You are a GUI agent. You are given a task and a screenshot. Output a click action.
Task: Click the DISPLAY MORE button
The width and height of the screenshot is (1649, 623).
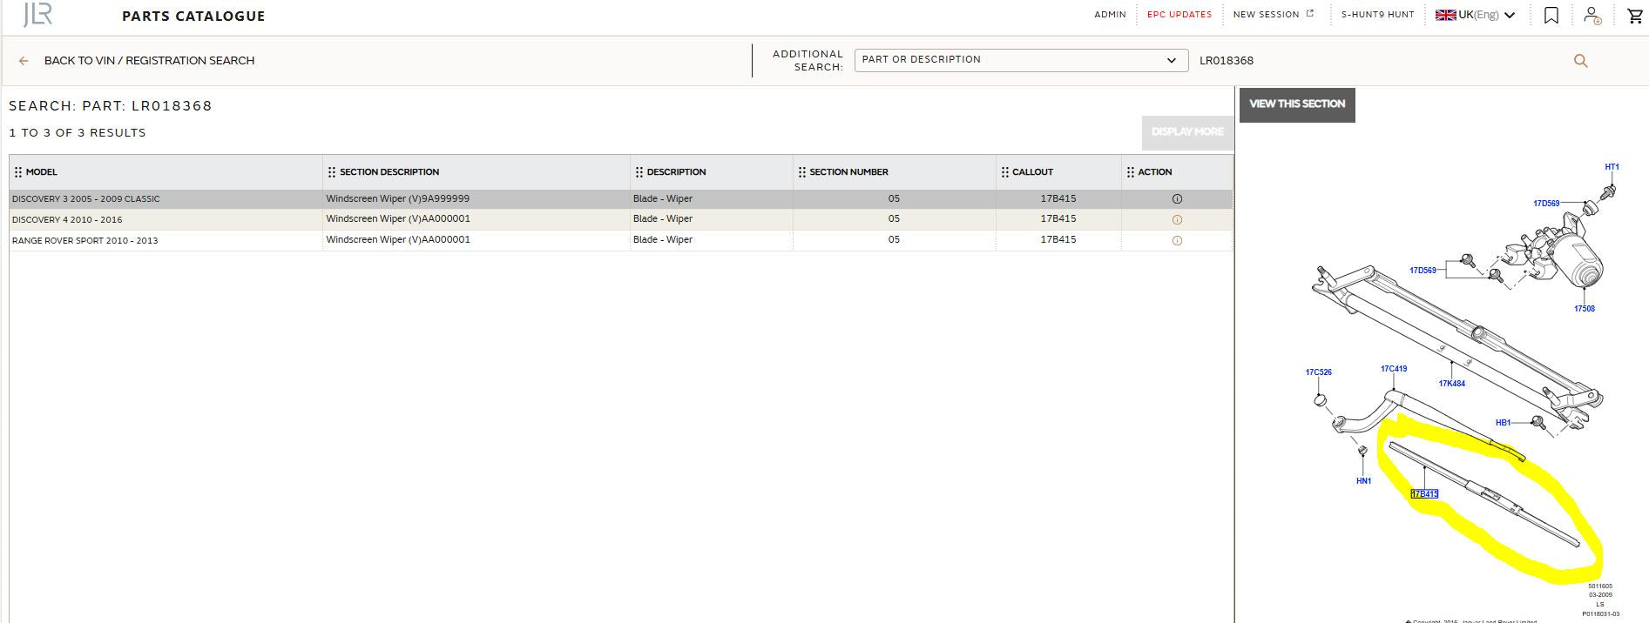pyautogui.click(x=1187, y=132)
